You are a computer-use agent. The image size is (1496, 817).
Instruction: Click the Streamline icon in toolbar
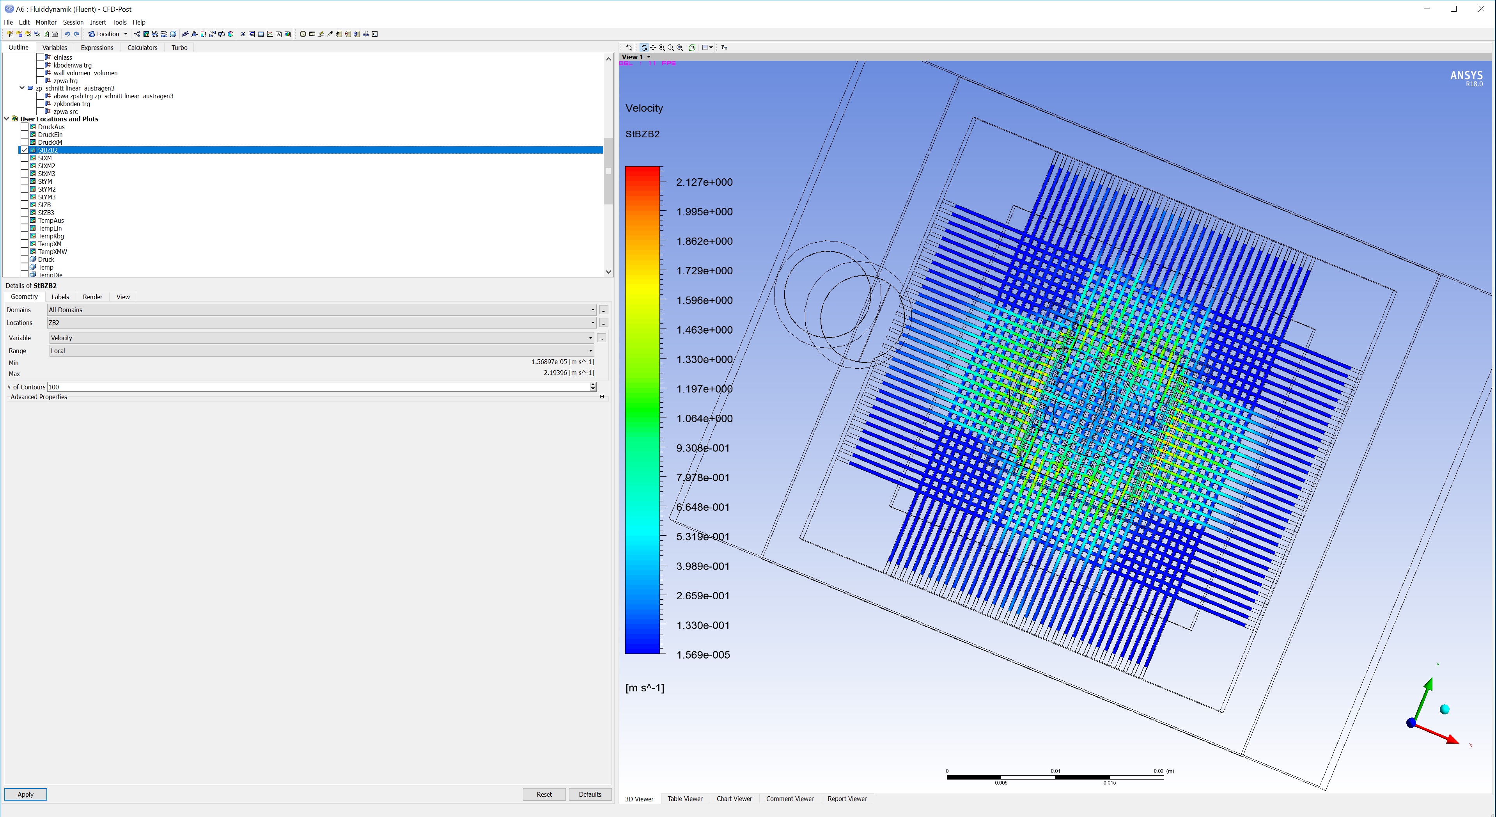point(155,34)
